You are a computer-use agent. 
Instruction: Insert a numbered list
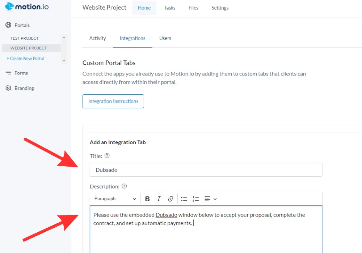point(196,199)
